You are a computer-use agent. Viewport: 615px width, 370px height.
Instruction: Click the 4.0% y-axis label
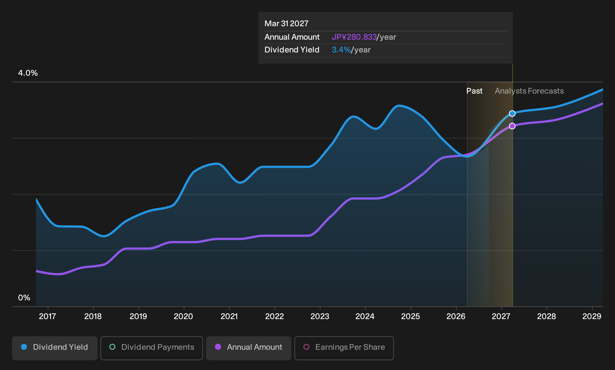pyautogui.click(x=28, y=73)
